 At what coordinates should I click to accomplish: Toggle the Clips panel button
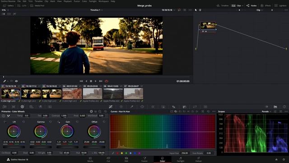pyautogui.click(x=236, y=6)
